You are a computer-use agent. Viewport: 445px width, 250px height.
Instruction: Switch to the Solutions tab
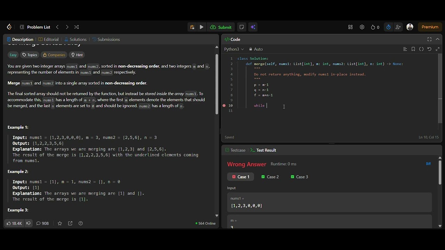click(75, 39)
